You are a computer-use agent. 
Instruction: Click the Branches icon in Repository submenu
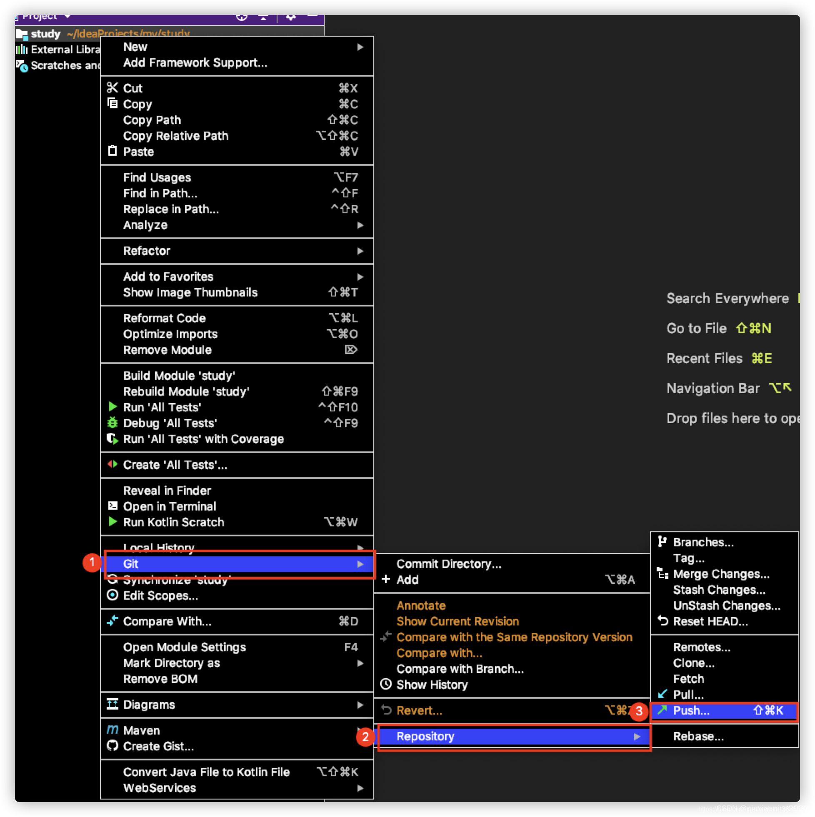pos(662,542)
